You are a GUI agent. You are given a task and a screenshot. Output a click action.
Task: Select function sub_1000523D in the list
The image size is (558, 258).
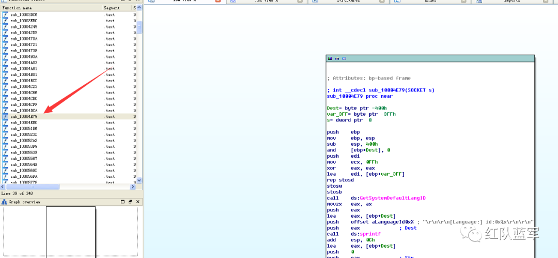point(68,135)
